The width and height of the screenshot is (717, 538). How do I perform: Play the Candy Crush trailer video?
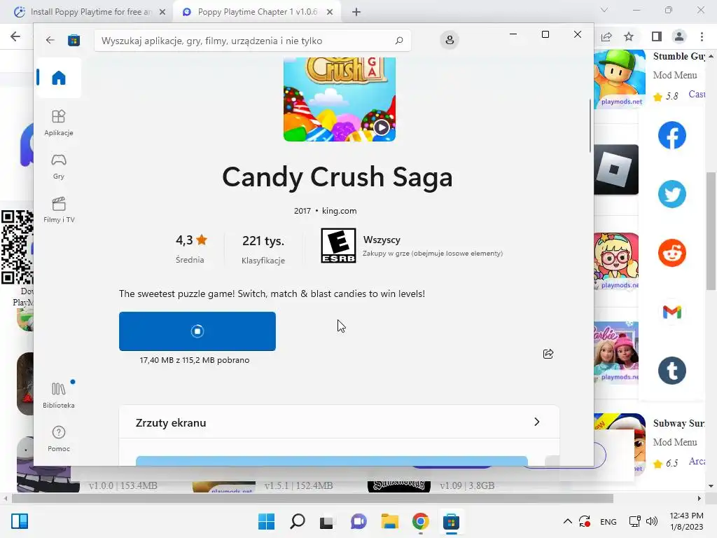pos(382,127)
